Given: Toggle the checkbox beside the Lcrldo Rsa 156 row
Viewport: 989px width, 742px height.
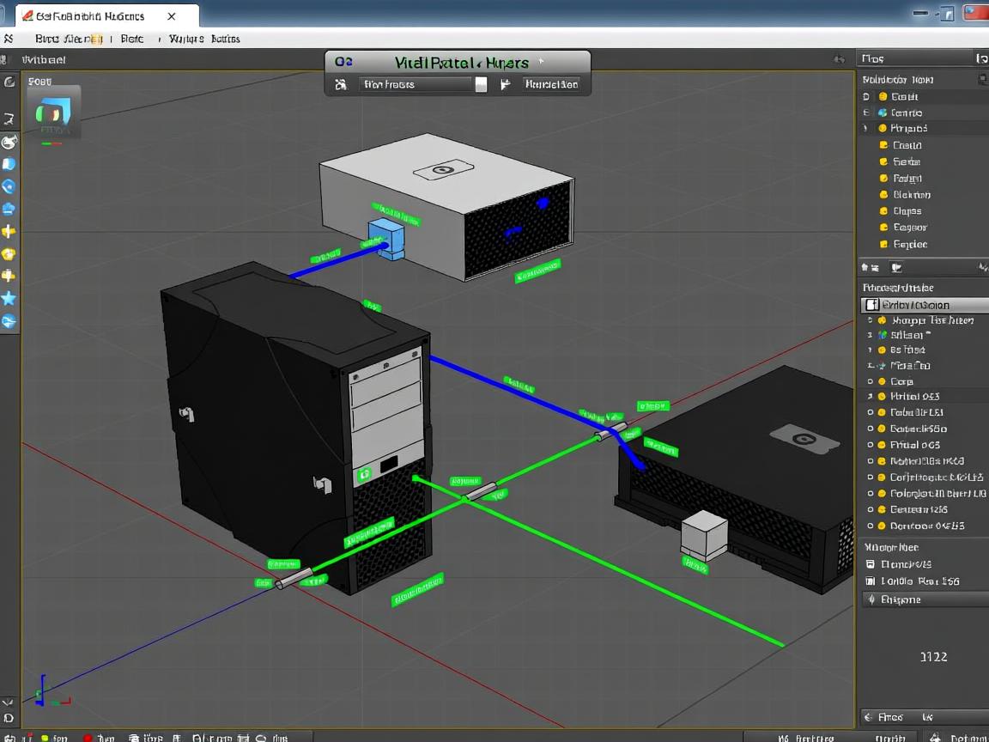Looking at the screenshot, I should click(x=871, y=581).
